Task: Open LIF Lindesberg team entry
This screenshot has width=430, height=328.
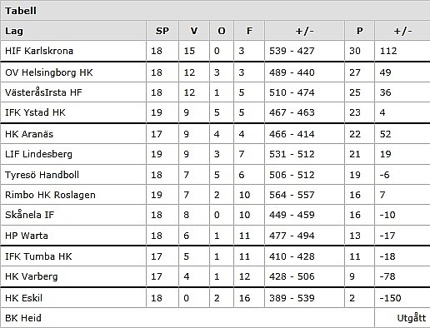Action: pos(38,154)
